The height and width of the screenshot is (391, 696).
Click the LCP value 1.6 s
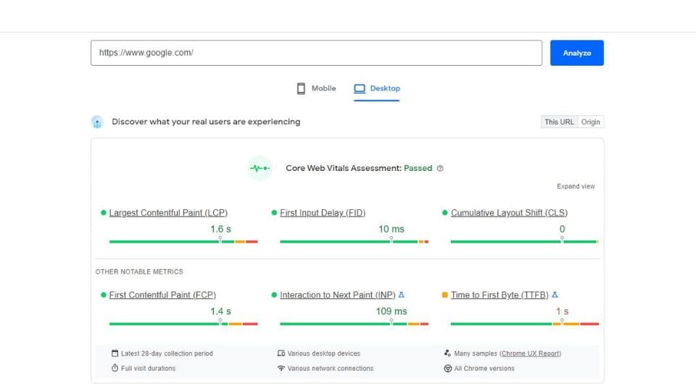(220, 230)
